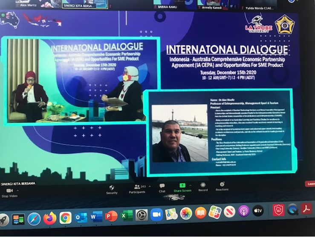Open the Reactions menu
The width and height of the screenshot is (315, 237).
[x=222, y=186]
